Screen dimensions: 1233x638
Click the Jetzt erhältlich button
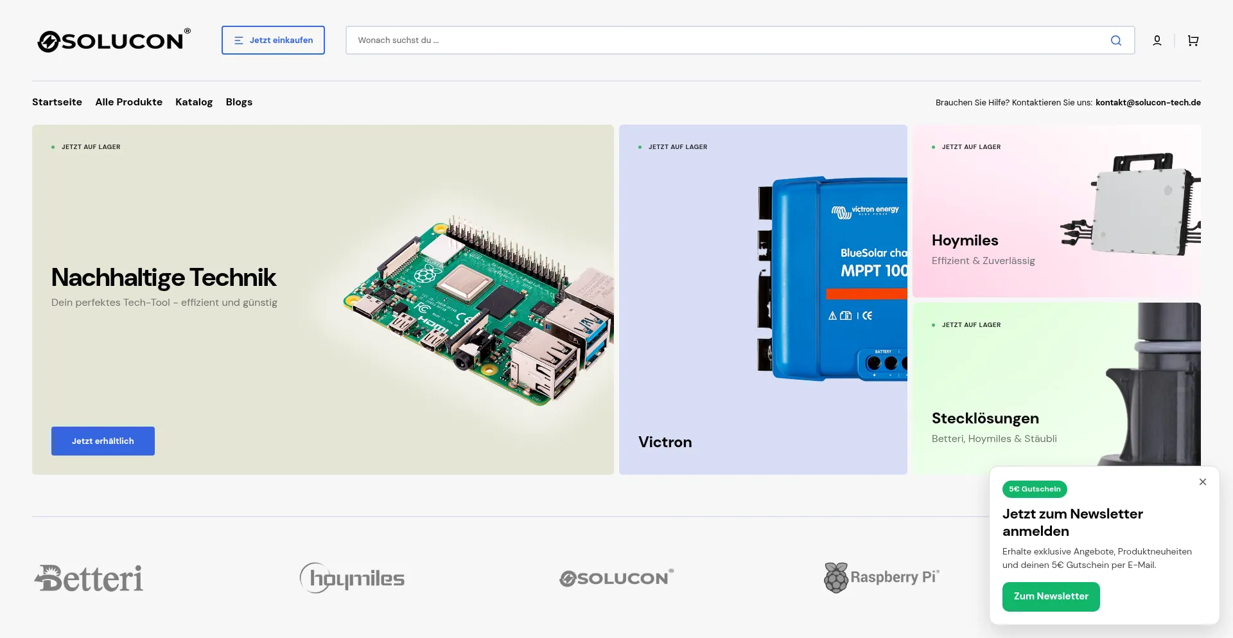[x=103, y=441]
